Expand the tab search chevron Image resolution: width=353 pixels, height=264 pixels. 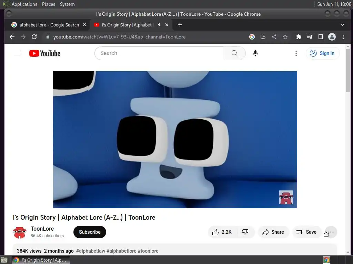pyautogui.click(x=343, y=25)
